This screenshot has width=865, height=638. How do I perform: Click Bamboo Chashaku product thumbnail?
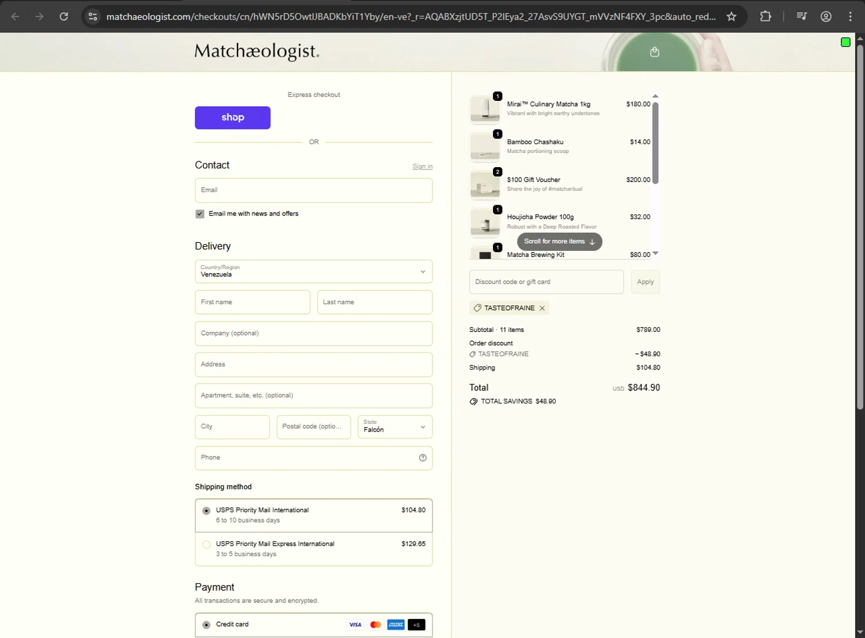(x=485, y=146)
